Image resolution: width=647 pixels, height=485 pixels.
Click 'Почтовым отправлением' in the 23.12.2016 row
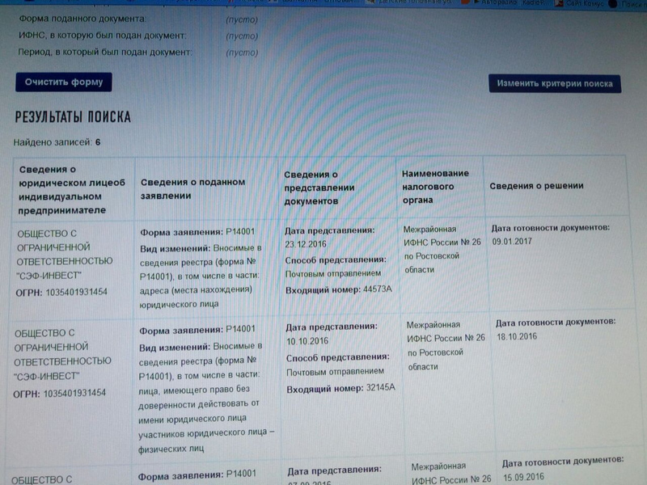click(333, 273)
